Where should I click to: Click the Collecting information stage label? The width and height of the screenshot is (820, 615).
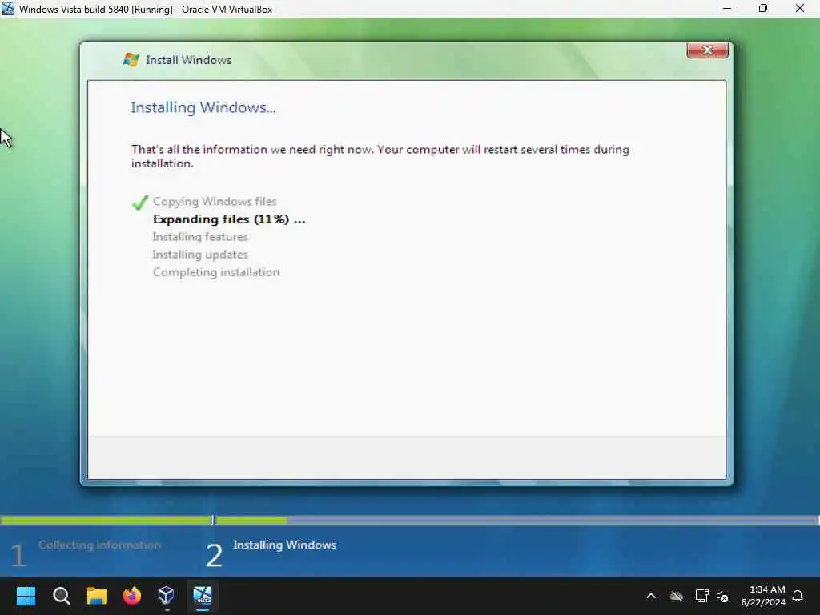pos(99,545)
